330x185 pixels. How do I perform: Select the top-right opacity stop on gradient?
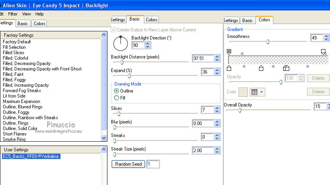point(324,51)
